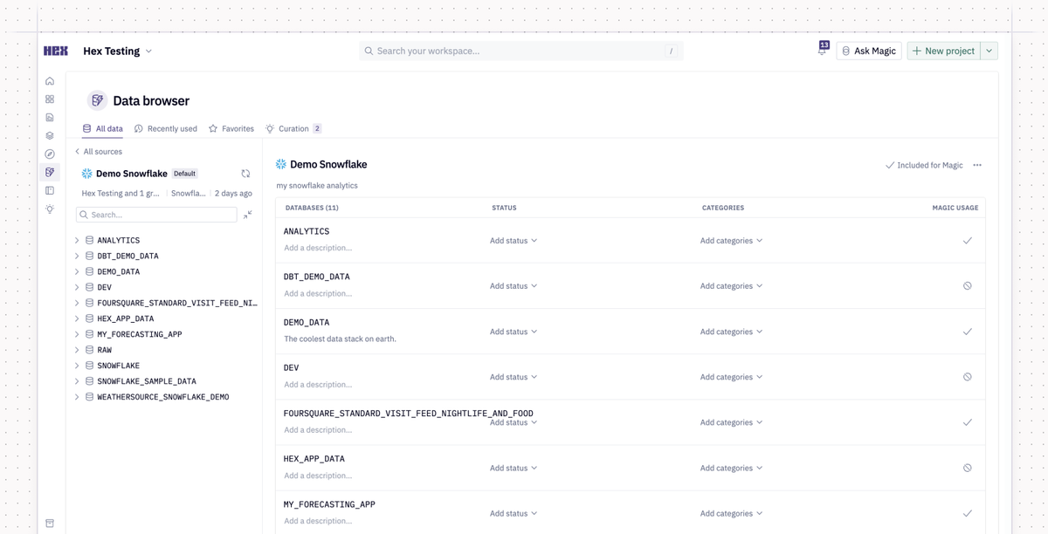Click 'The coolest data stack on earth.' description
This screenshot has width=1048, height=534.
340,339
